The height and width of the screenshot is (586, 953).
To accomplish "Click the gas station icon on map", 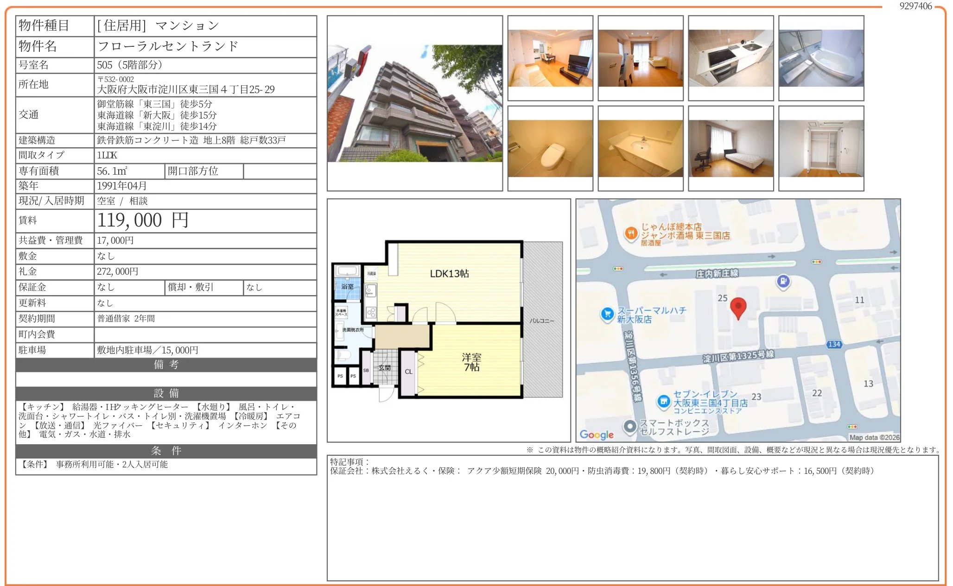I will click(x=783, y=281).
